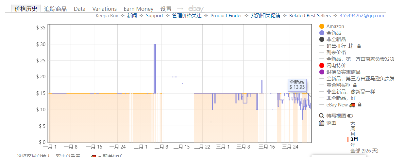Click the lock icon beside 销售排行
Image resolution: width=405 pixels, height=157 pixels.
(x=359, y=46)
